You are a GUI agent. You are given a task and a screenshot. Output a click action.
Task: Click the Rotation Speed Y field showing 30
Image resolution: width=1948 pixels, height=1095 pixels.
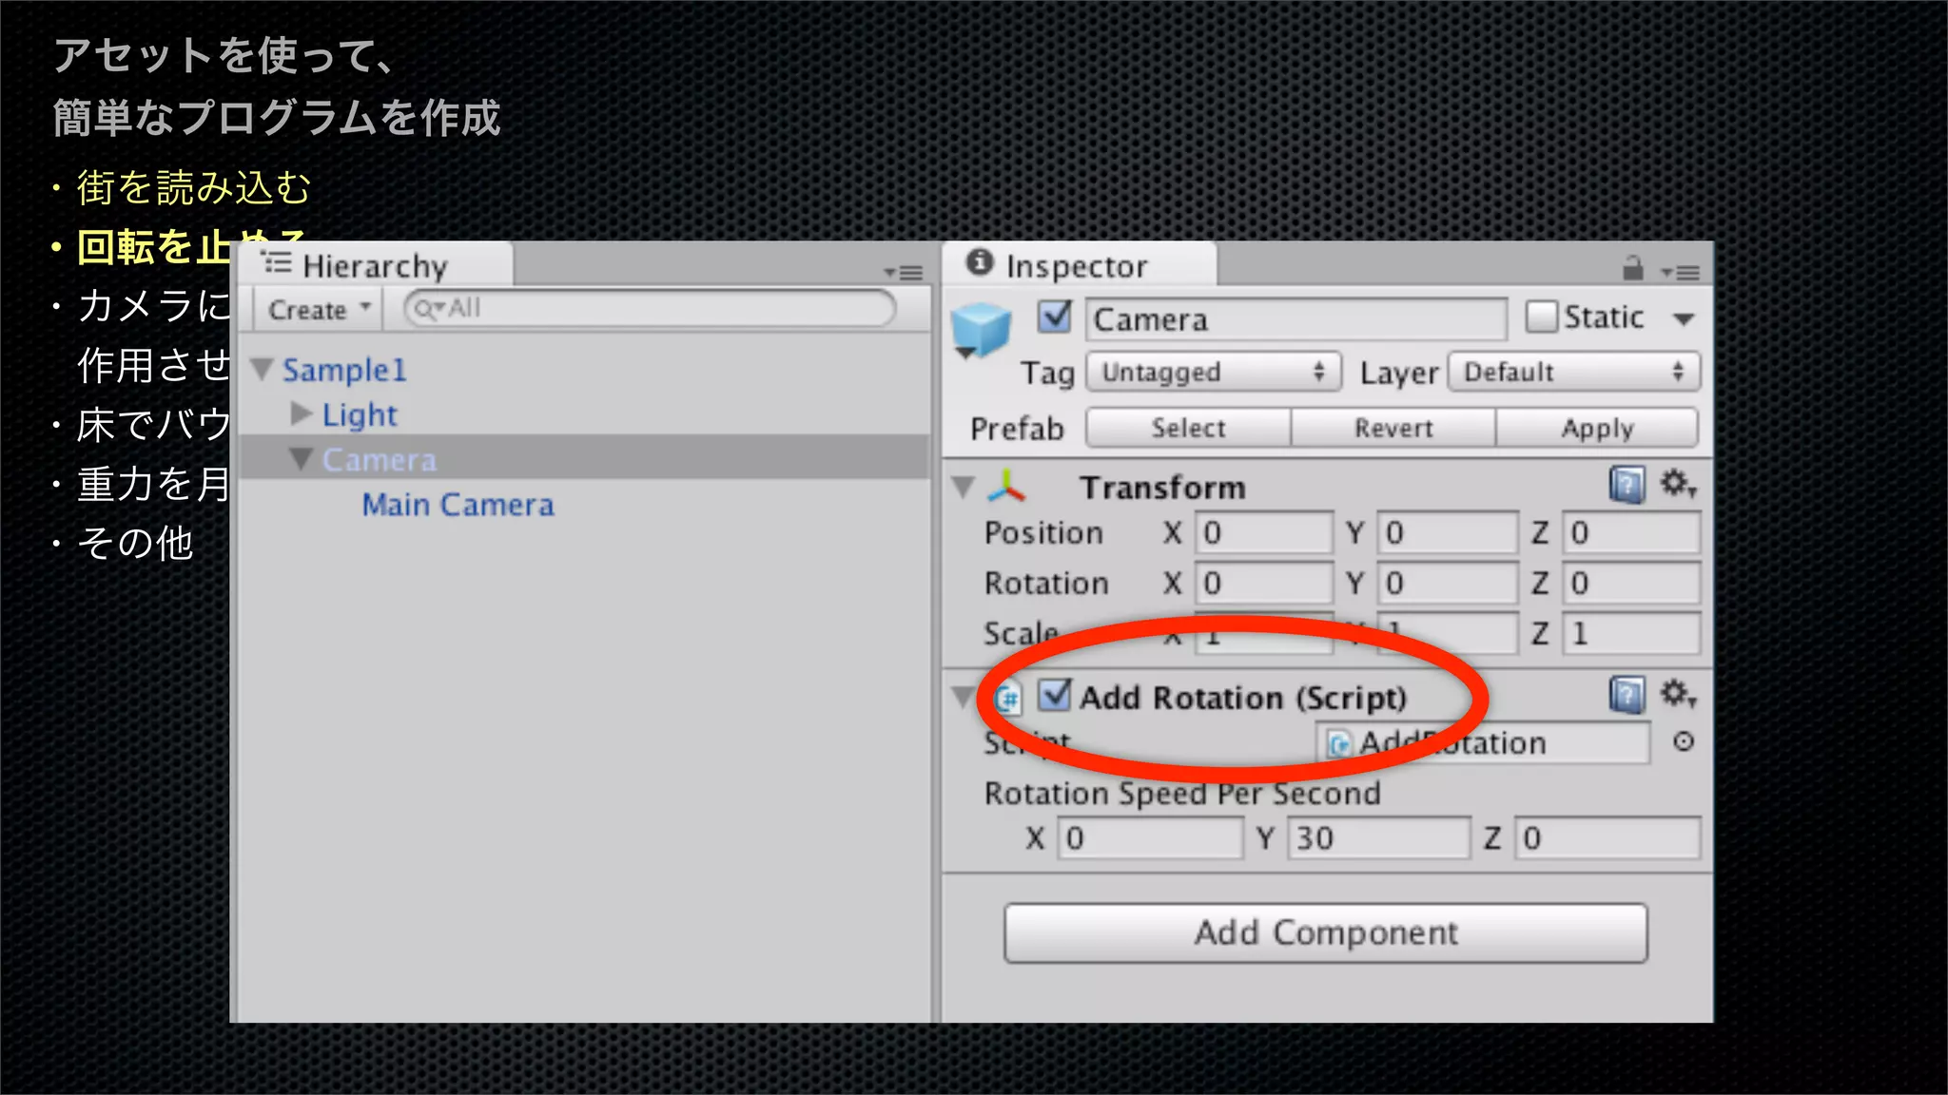pos(1376,838)
